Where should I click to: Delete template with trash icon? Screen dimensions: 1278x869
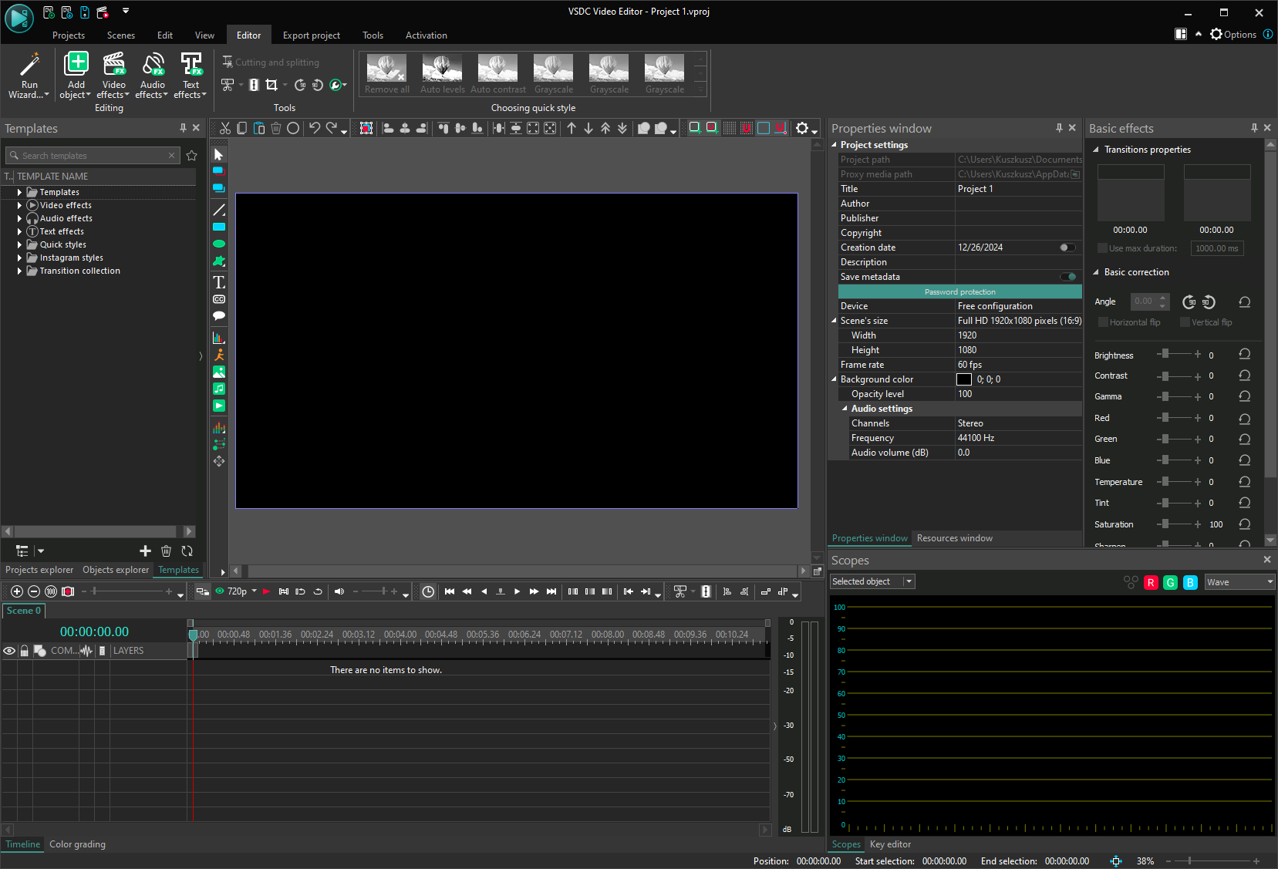pyautogui.click(x=166, y=551)
